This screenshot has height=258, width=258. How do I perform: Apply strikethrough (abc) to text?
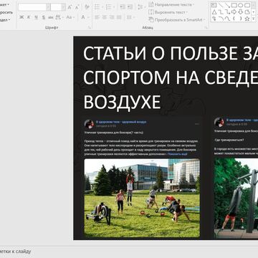tap(51, 17)
